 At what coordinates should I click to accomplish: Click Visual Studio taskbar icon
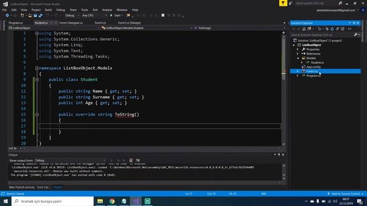[x=136, y=201]
